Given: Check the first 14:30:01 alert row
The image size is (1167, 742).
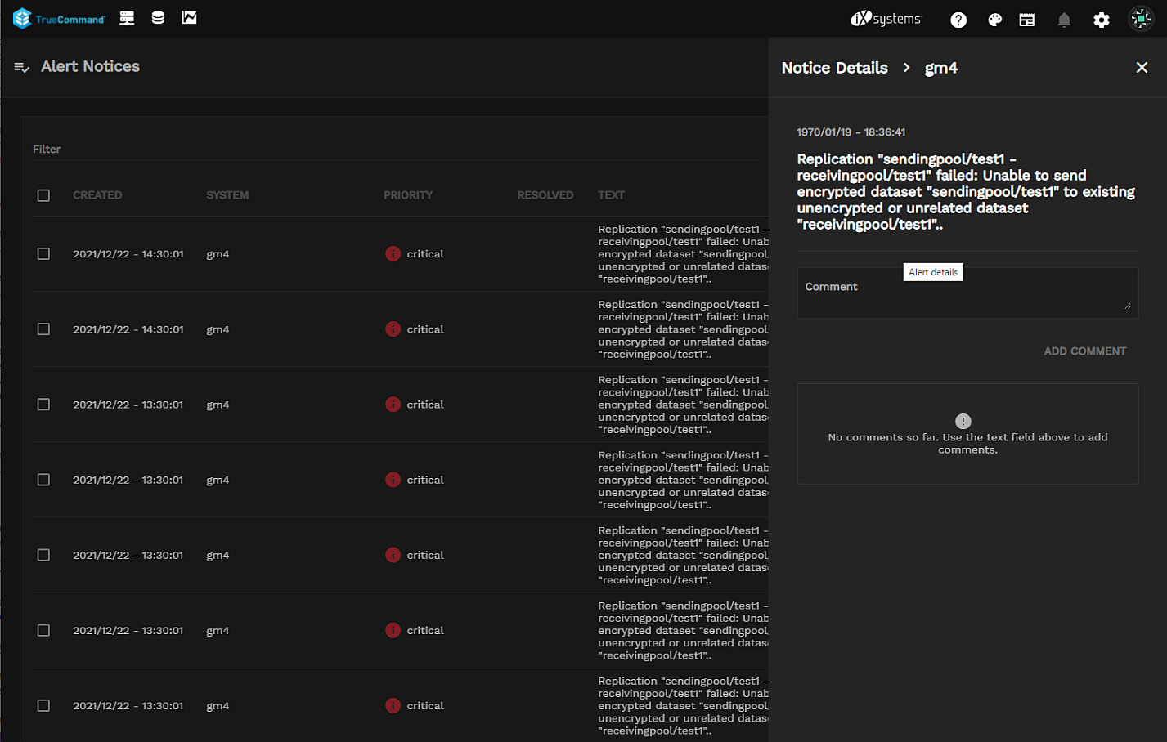Looking at the screenshot, I should tap(43, 254).
